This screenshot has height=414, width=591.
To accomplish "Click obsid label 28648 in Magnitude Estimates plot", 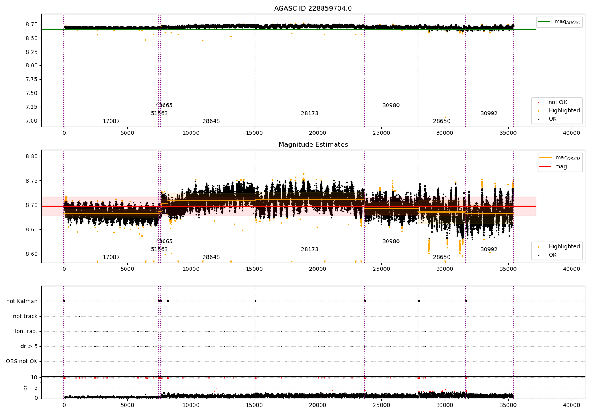I will [x=211, y=257].
